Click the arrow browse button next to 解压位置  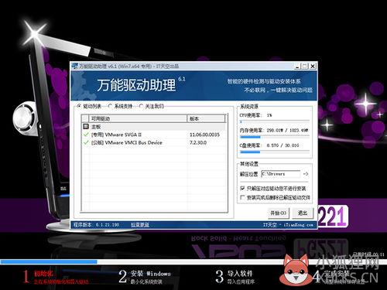coord(306,174)
